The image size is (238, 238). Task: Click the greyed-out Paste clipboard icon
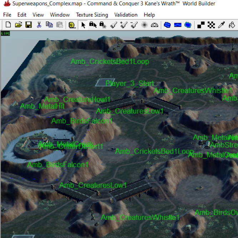click(x=59, y=25)
